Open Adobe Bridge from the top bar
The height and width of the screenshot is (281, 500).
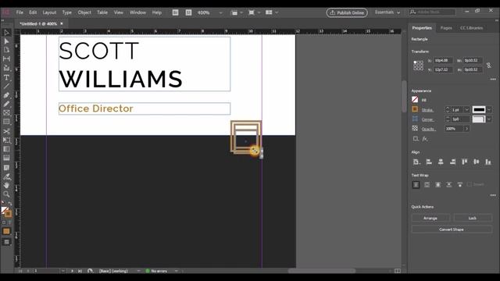click(175, 12)
